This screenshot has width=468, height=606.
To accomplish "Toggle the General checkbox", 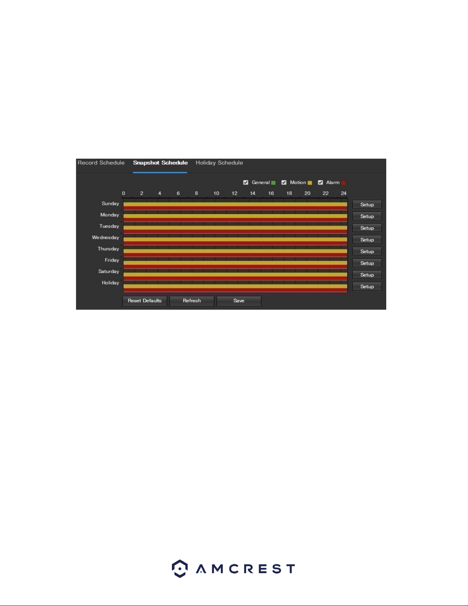I will tap(246, 182).
